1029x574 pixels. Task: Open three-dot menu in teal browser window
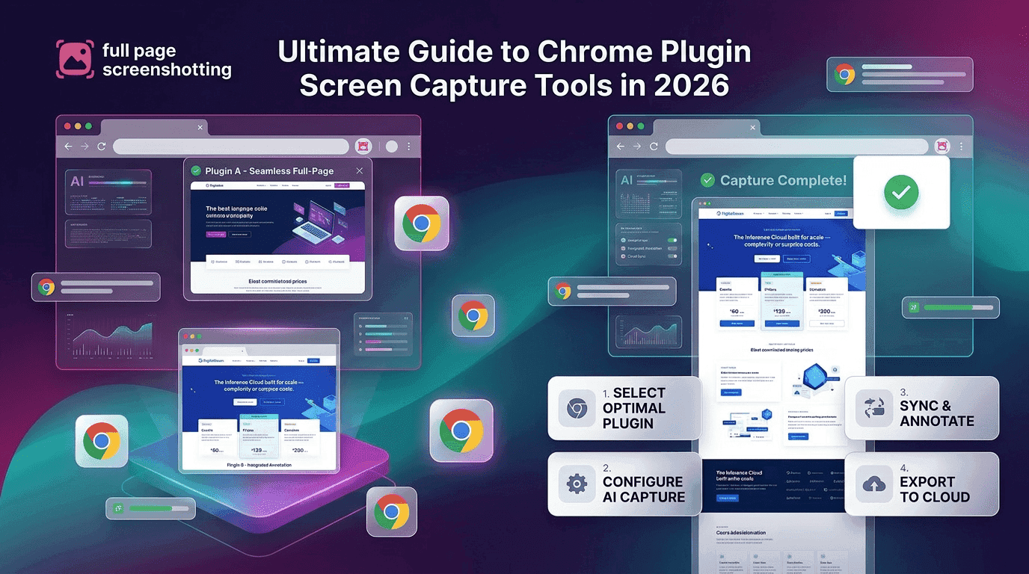pyautogui.click(x=961, y=146)
